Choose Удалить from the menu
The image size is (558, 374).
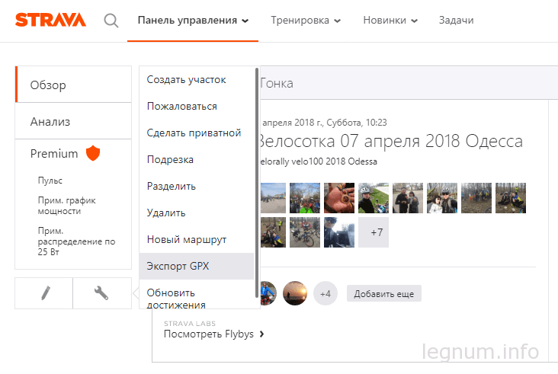tap(197, 213)
